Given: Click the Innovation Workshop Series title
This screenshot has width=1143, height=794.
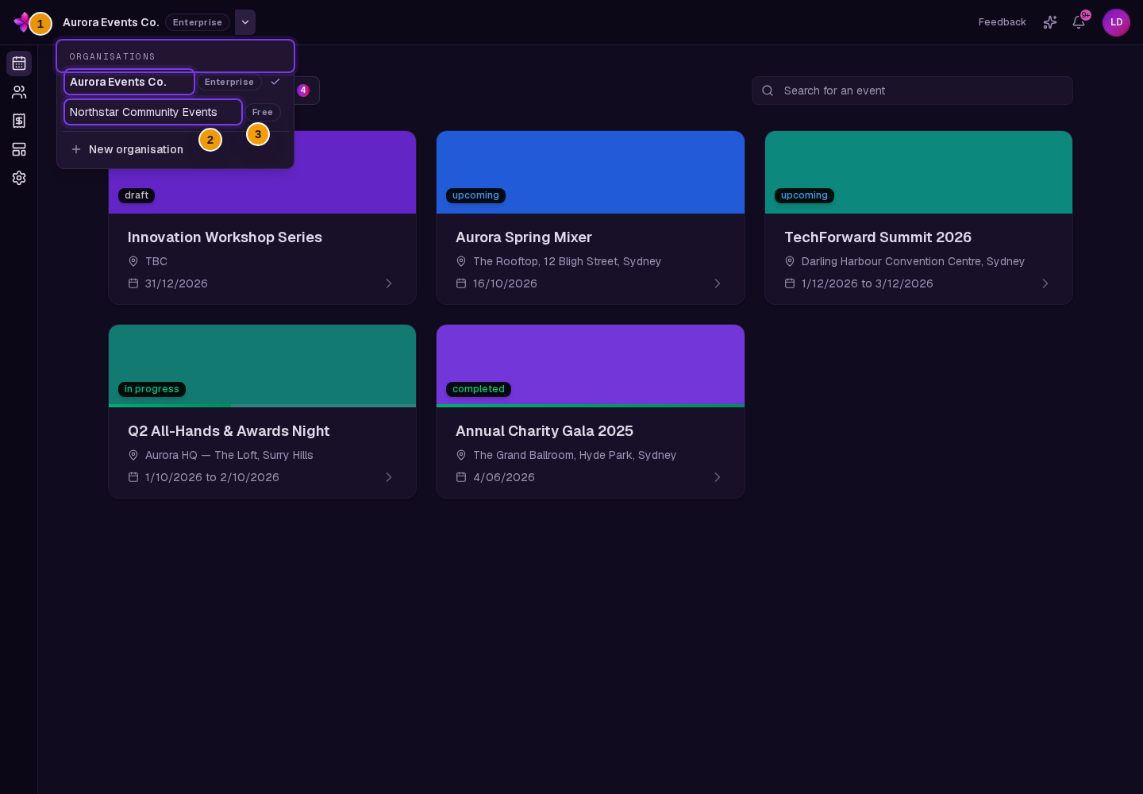Looking at the screenshot, I should pos(225,237).
